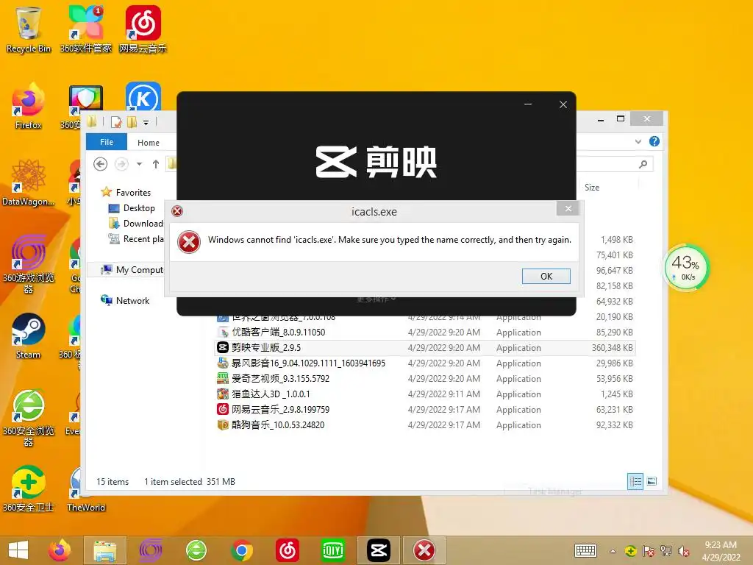The width and height of the screenshot is (753, 565).
Task: Open Steam desktop shortcut
Action: click(29, 335)
